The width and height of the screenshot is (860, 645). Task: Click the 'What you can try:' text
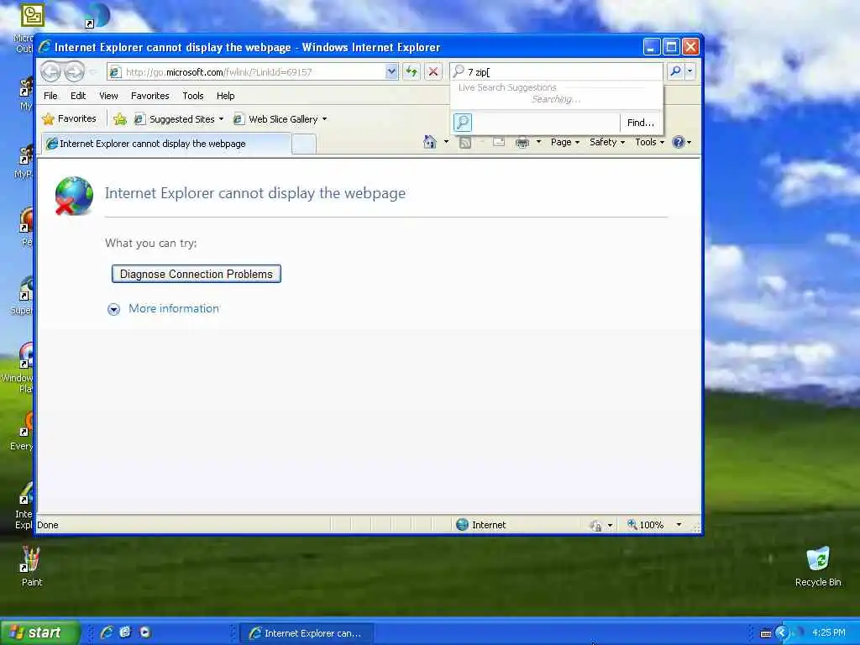(151, 243)
